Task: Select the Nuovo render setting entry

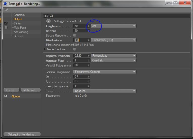Action: coord(16,96)
